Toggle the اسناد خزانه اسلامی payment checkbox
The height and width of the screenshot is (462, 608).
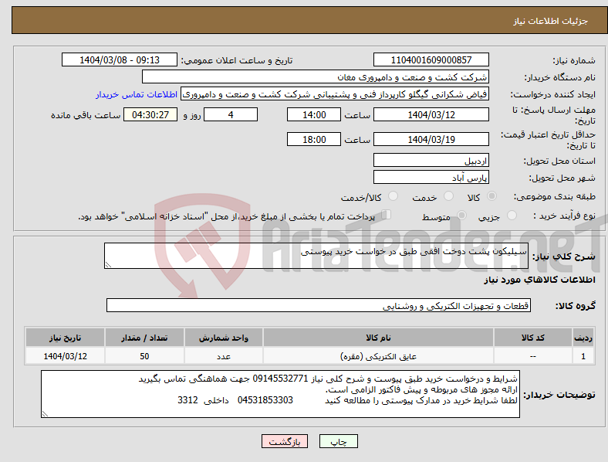tap(387, 215)
